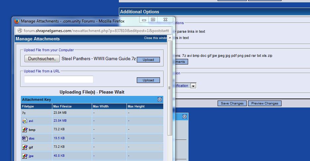Click Upload for the URL file
310x161 pixels.
coord(148,80)
